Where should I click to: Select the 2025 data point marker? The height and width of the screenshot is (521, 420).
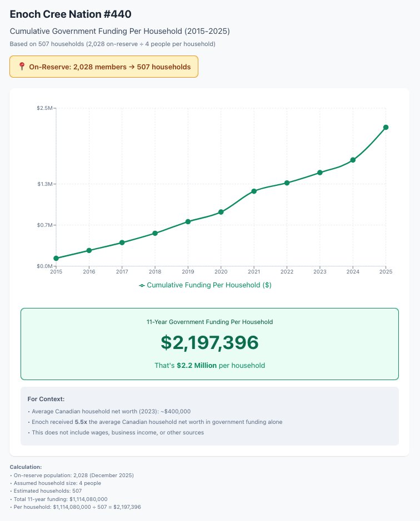pyautogui.click(x=386, y=127)
